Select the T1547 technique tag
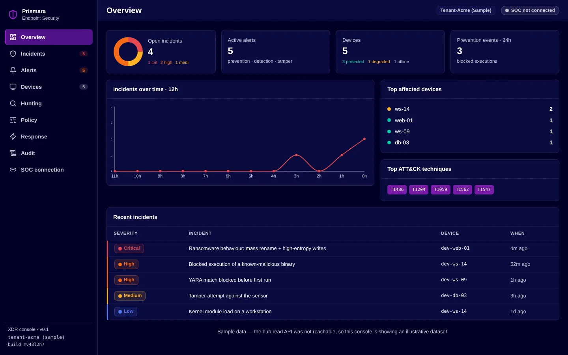This screenshot has height=355, width=568. (x=484, y=190)
